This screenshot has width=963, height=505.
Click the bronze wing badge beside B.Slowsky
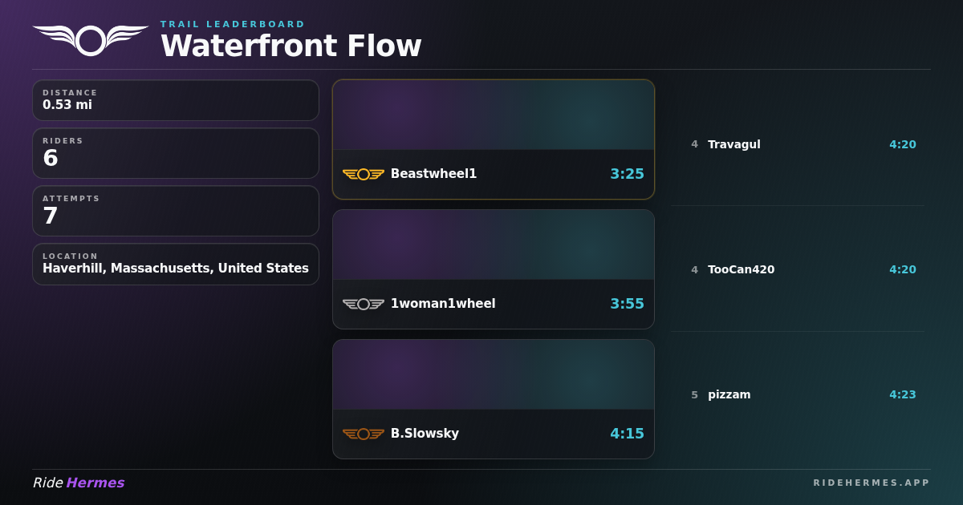coord(364,434)
